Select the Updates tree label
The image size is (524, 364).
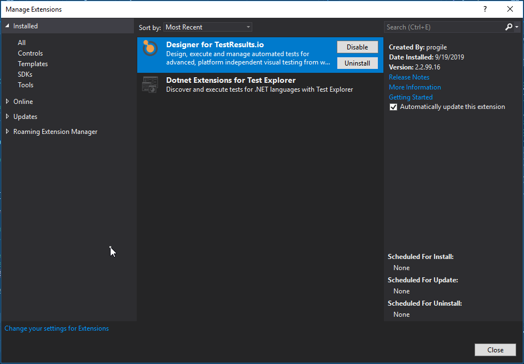point(25,116)
